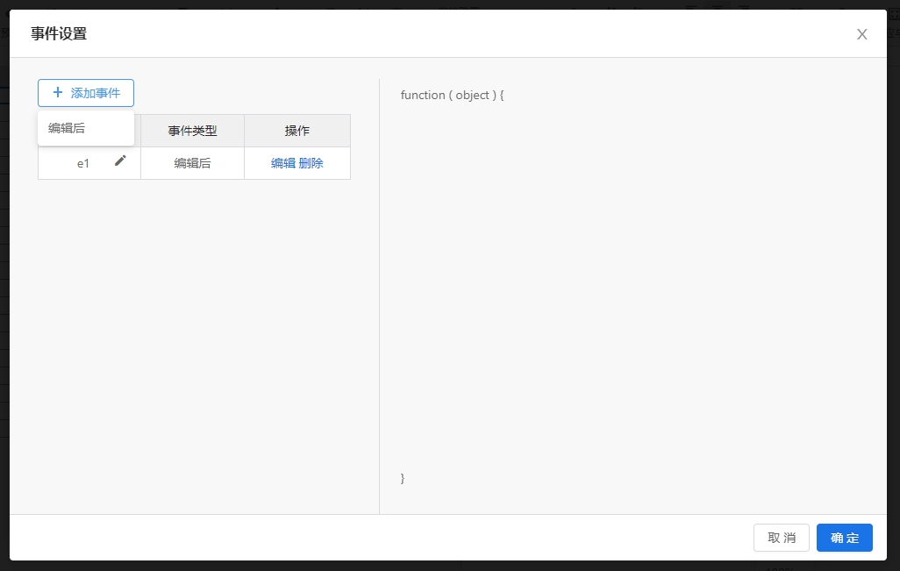
Task: Click the 操作 column header
Action: (x=297, y=131)
